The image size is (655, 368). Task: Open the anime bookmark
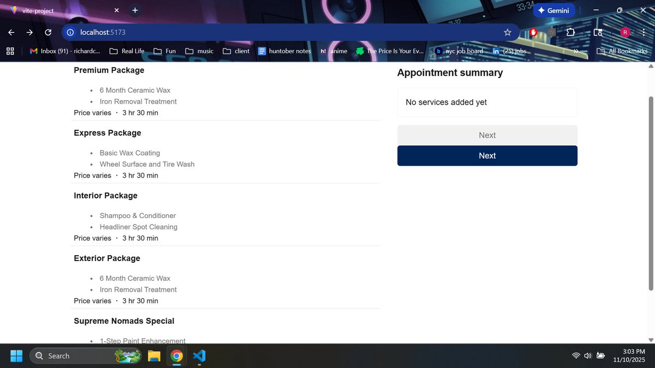pos(334,51)
